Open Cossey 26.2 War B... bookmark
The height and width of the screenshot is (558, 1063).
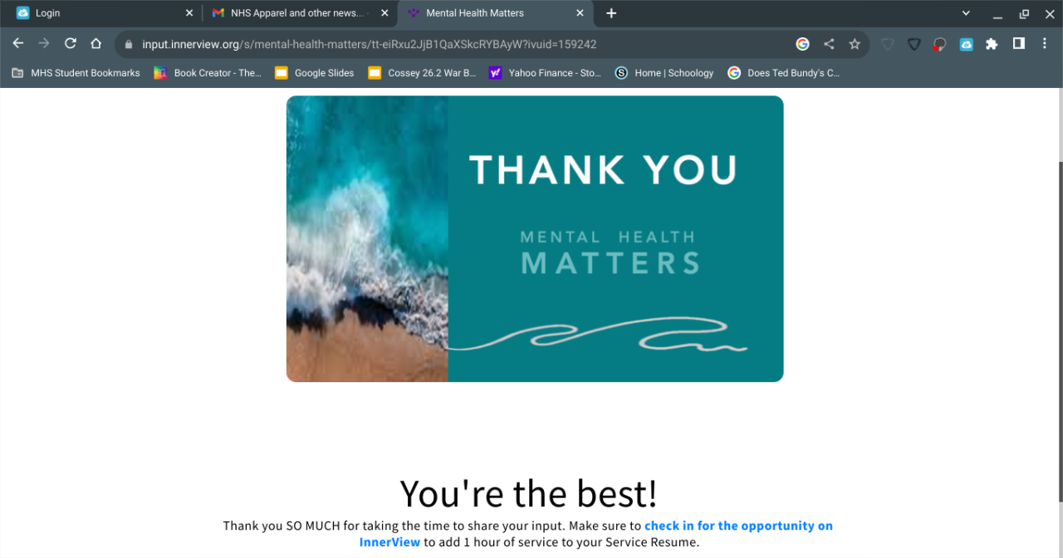[422, 73]
